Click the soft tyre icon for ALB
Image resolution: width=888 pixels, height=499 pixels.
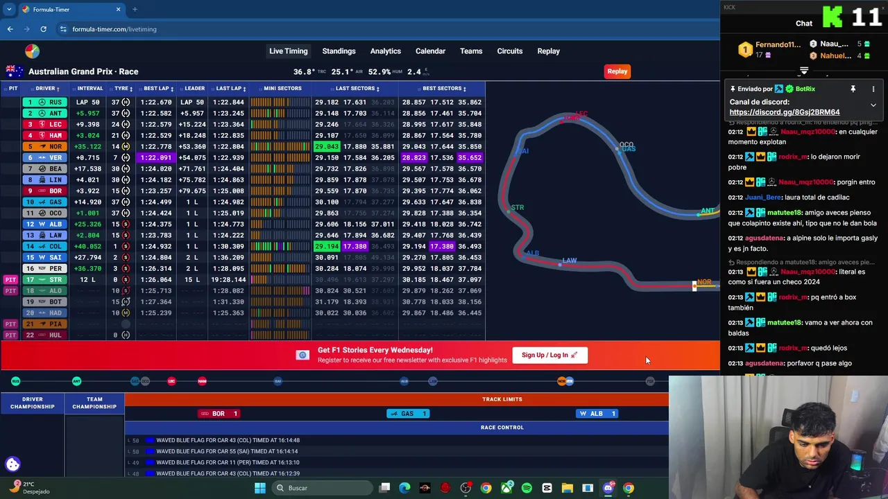126,224
